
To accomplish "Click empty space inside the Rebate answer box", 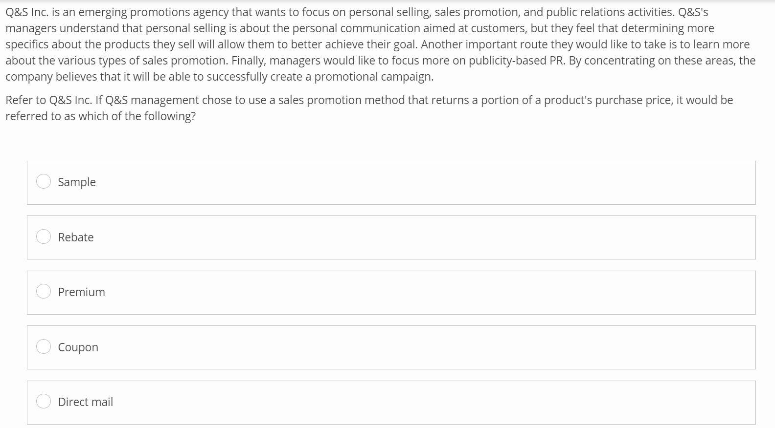I will [x=391, y=237].
